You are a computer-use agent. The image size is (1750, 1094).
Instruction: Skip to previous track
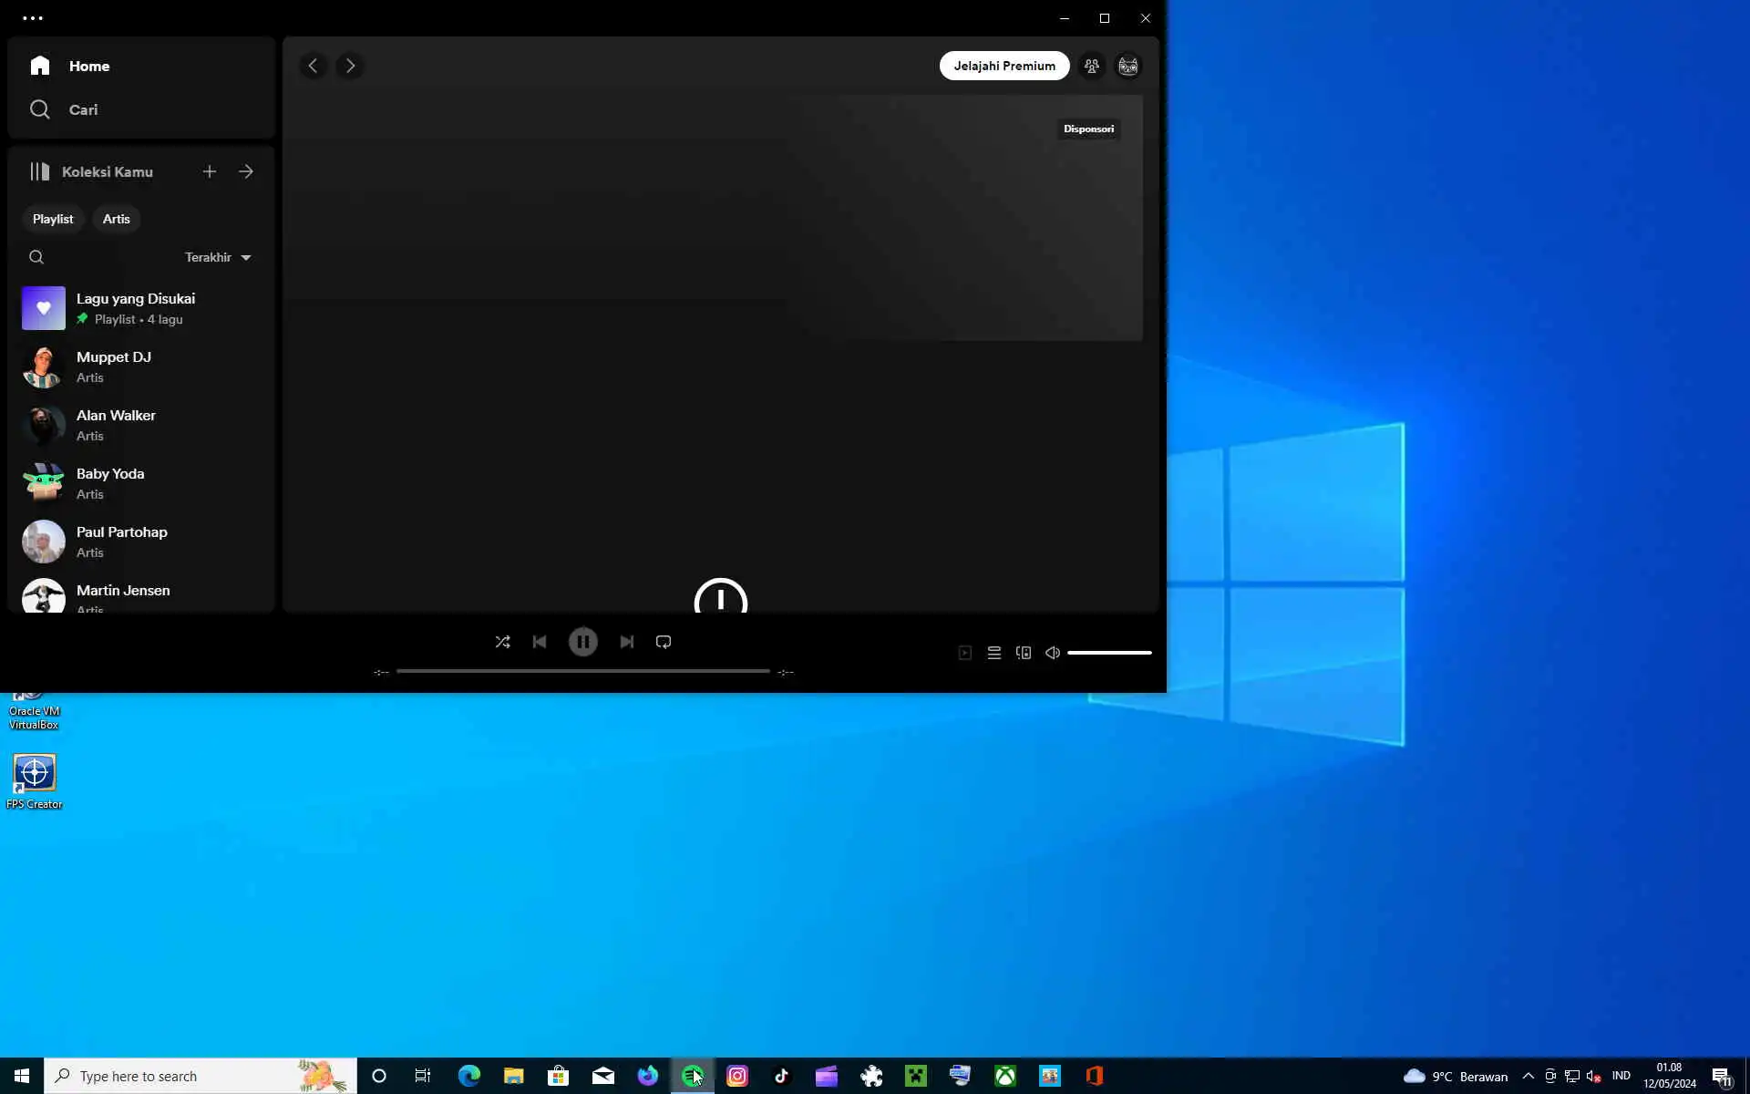click(540, 642)
